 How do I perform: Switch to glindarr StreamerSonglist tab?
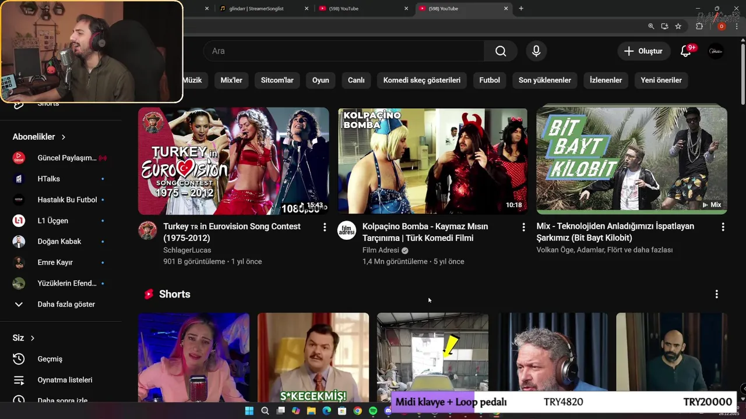pyautogui.click(x=263, y=9)
